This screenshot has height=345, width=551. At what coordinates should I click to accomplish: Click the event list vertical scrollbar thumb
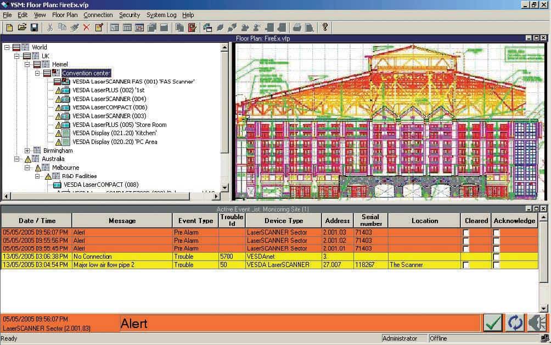[543, 252]
